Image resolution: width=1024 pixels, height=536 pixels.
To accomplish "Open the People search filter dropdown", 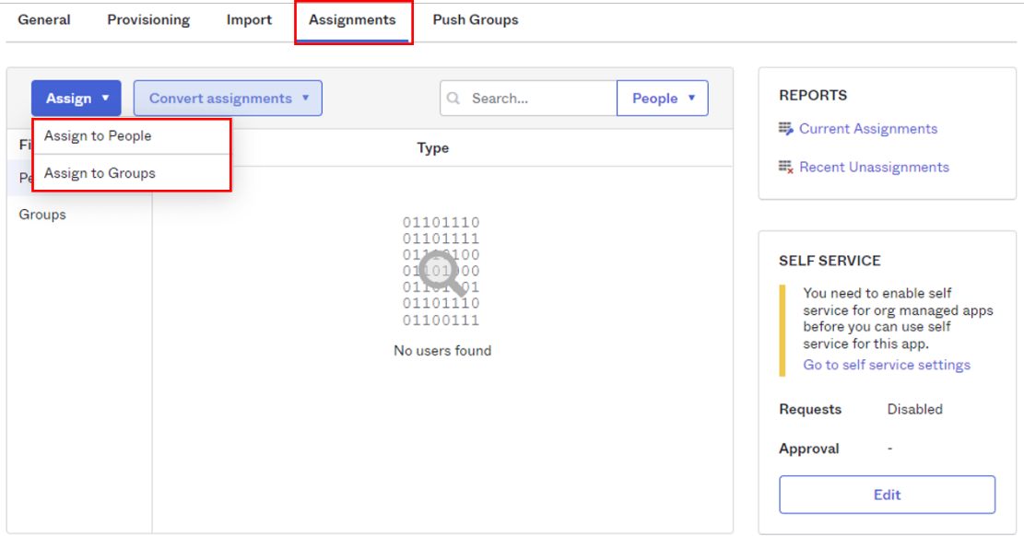I will click(662, 98).
